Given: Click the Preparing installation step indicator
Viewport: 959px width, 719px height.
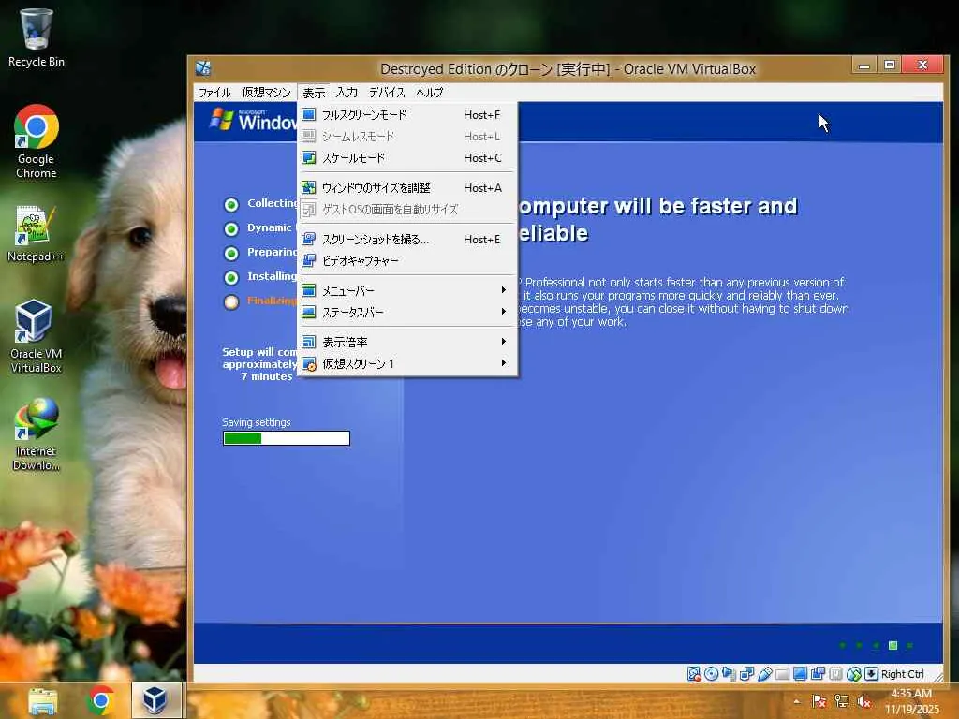Looking at the screenshot, I should coord(231,253).
